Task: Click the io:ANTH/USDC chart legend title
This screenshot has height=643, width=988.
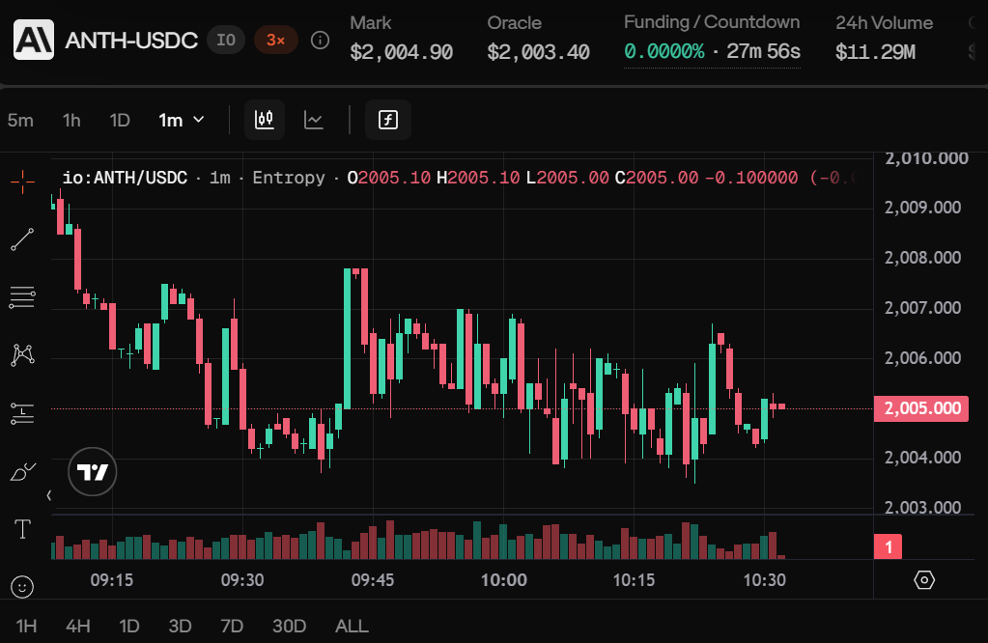Action: click(125, 178)
